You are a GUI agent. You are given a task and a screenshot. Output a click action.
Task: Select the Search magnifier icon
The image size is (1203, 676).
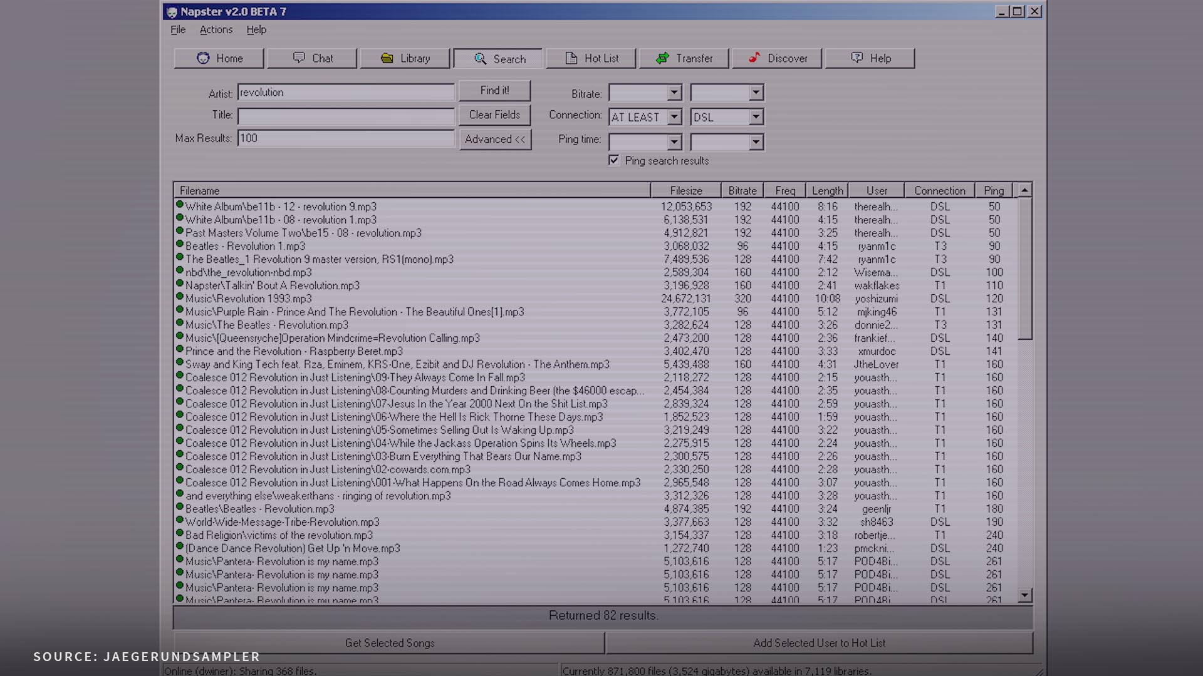[x=481, y=59]
